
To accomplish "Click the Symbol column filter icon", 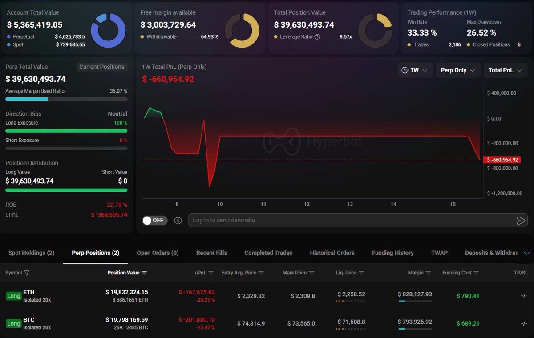I will (27, 273).
